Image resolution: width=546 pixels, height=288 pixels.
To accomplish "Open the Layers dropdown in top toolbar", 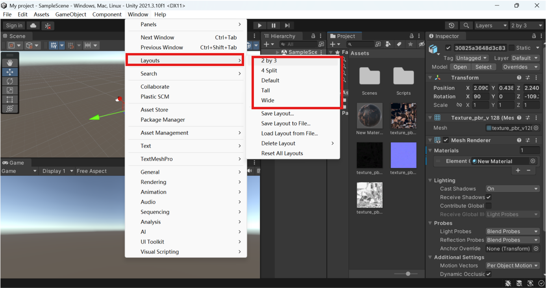I will click(x=491, y=26).
